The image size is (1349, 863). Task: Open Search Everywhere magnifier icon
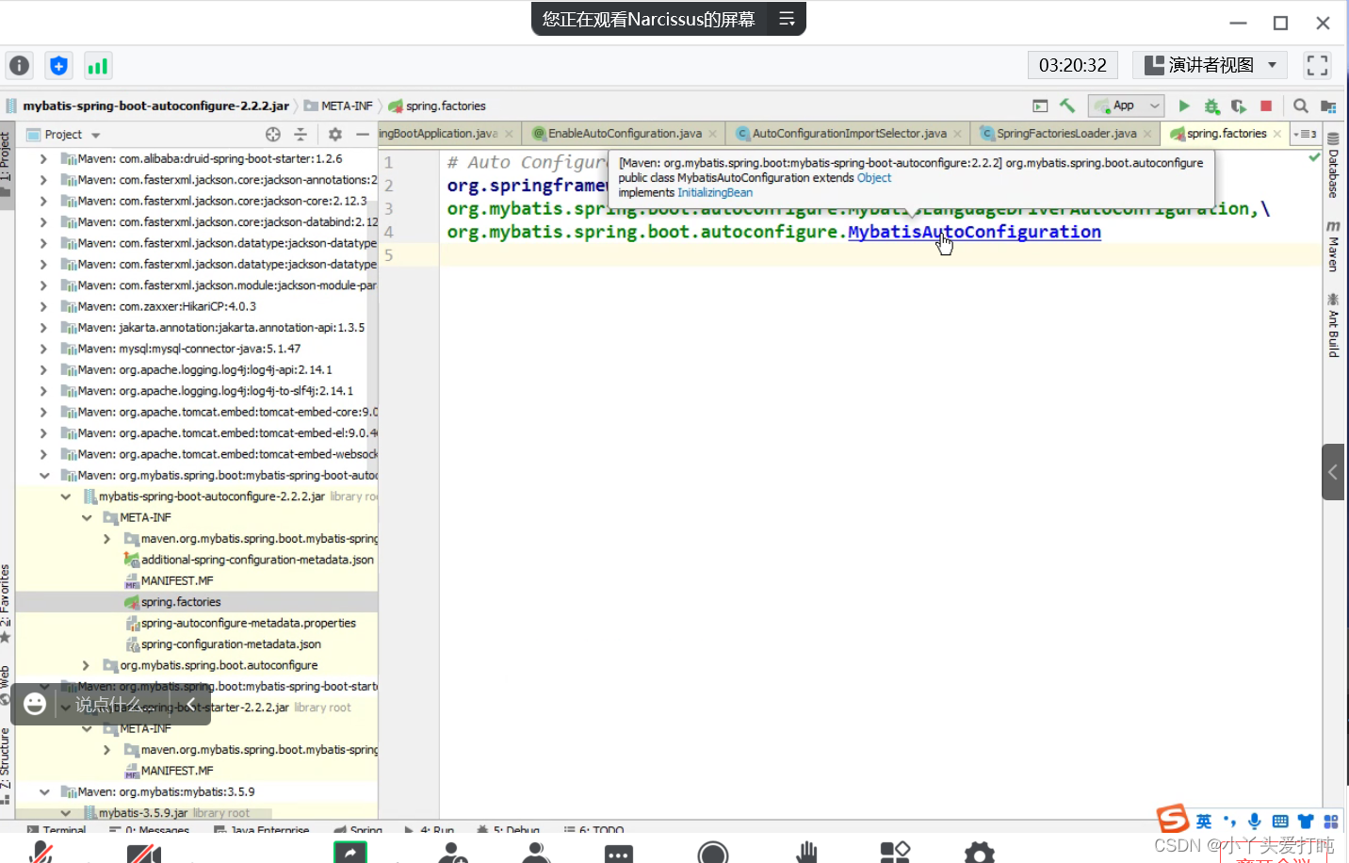tap(1301, 106)
